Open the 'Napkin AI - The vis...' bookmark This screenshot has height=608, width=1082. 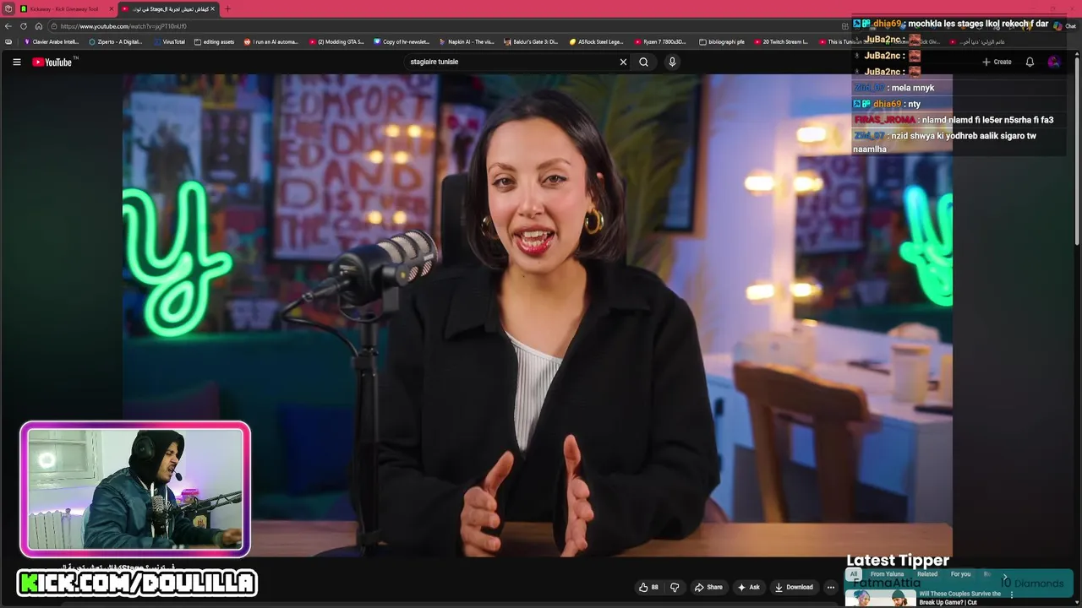tap(467, 41)
